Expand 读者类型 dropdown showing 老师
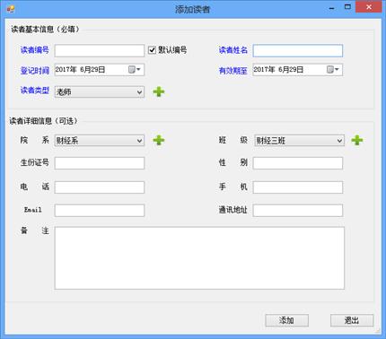Image resolution: width=386 pixels, height=339 pixels. click(x=100, y=92)
